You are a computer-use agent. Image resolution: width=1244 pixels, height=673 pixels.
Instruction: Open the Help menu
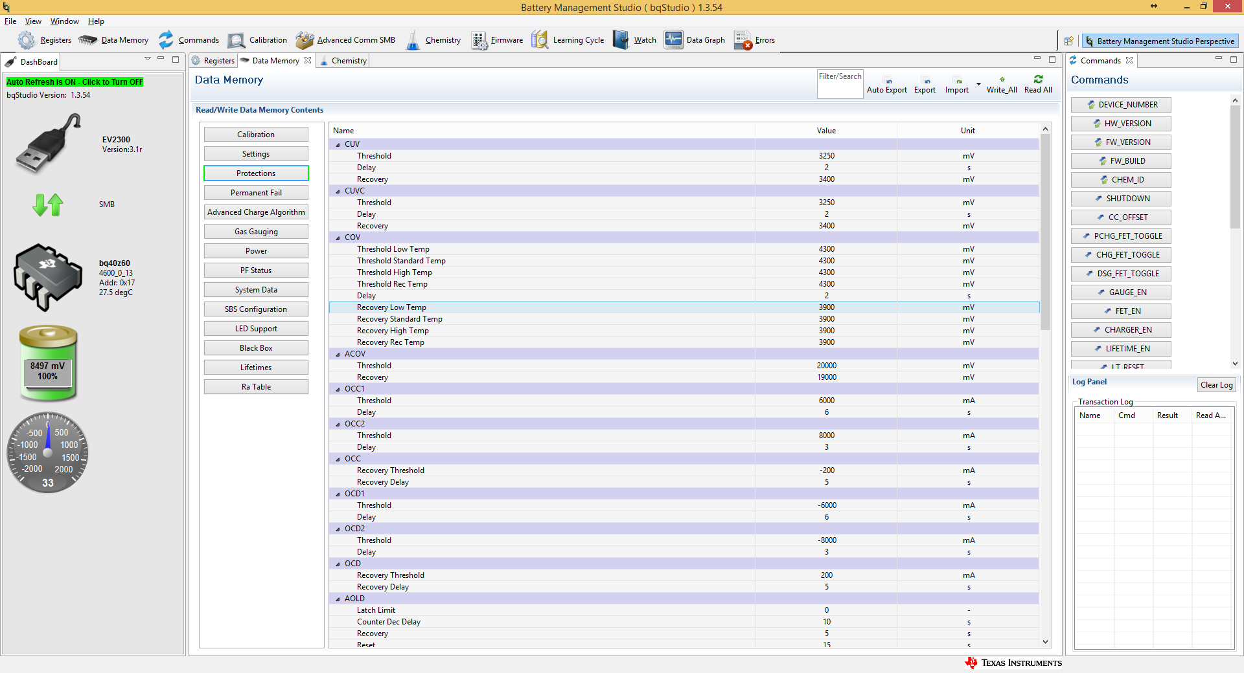(x=96, y=21)
